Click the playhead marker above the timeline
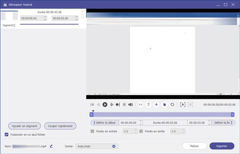 93,111
